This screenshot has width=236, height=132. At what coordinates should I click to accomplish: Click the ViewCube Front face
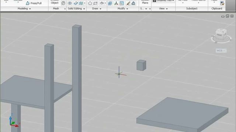[219, 35]
